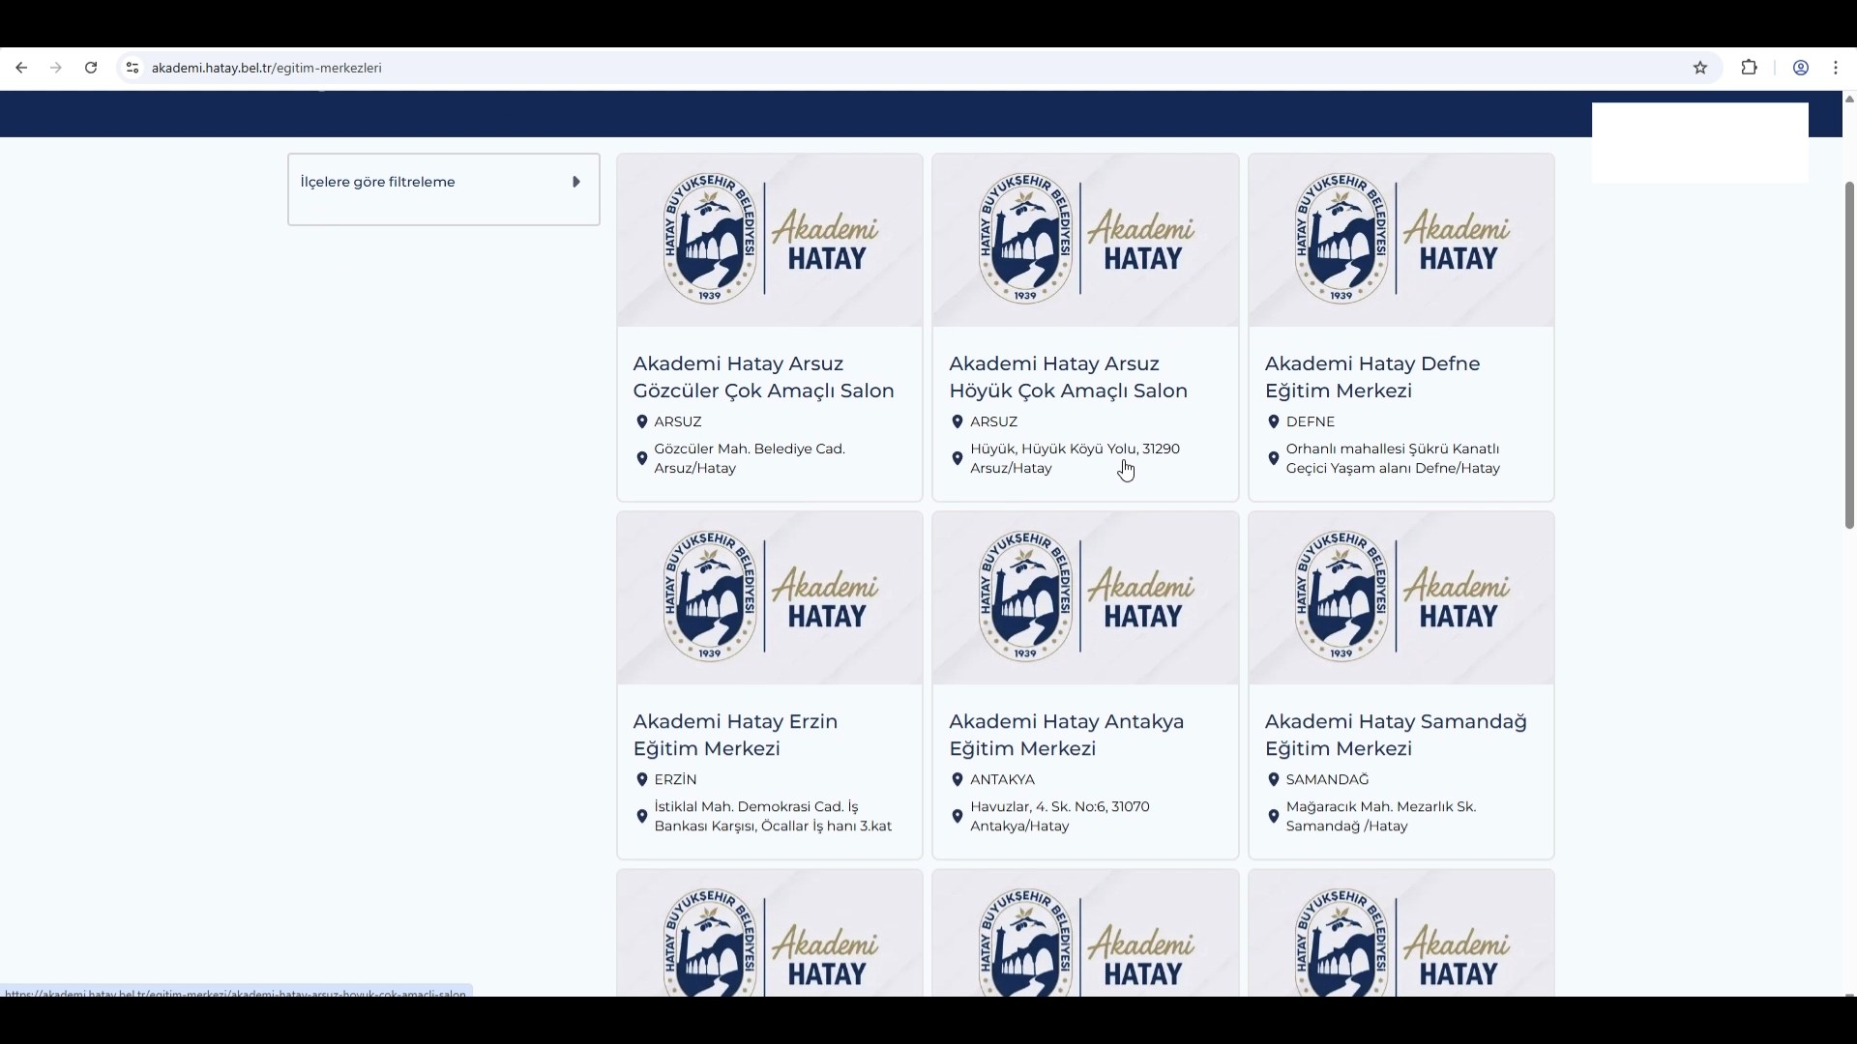Open Chrome three-dot menu
1857x1044 pixels.
pyautogui.click(x=1836, y=68)
